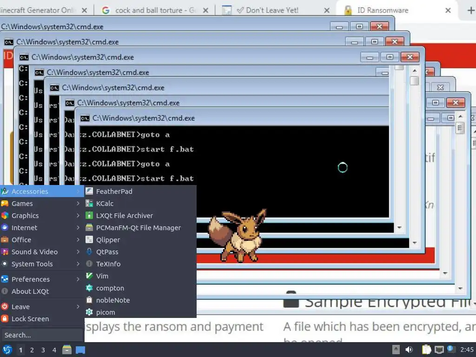Close the Don't Leave Yet! tab
The width and height of the screenshot is (476, 357).
point(327,11)
